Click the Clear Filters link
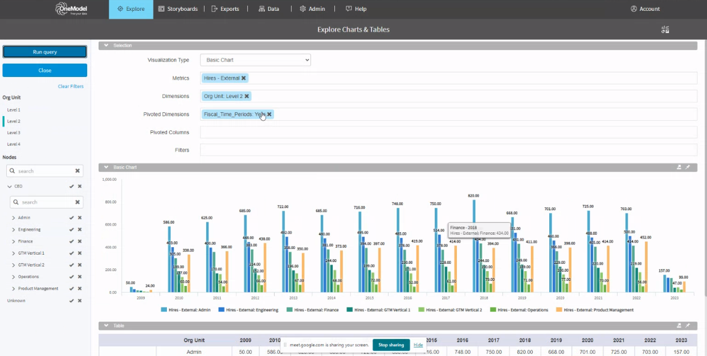 point(71,87)
